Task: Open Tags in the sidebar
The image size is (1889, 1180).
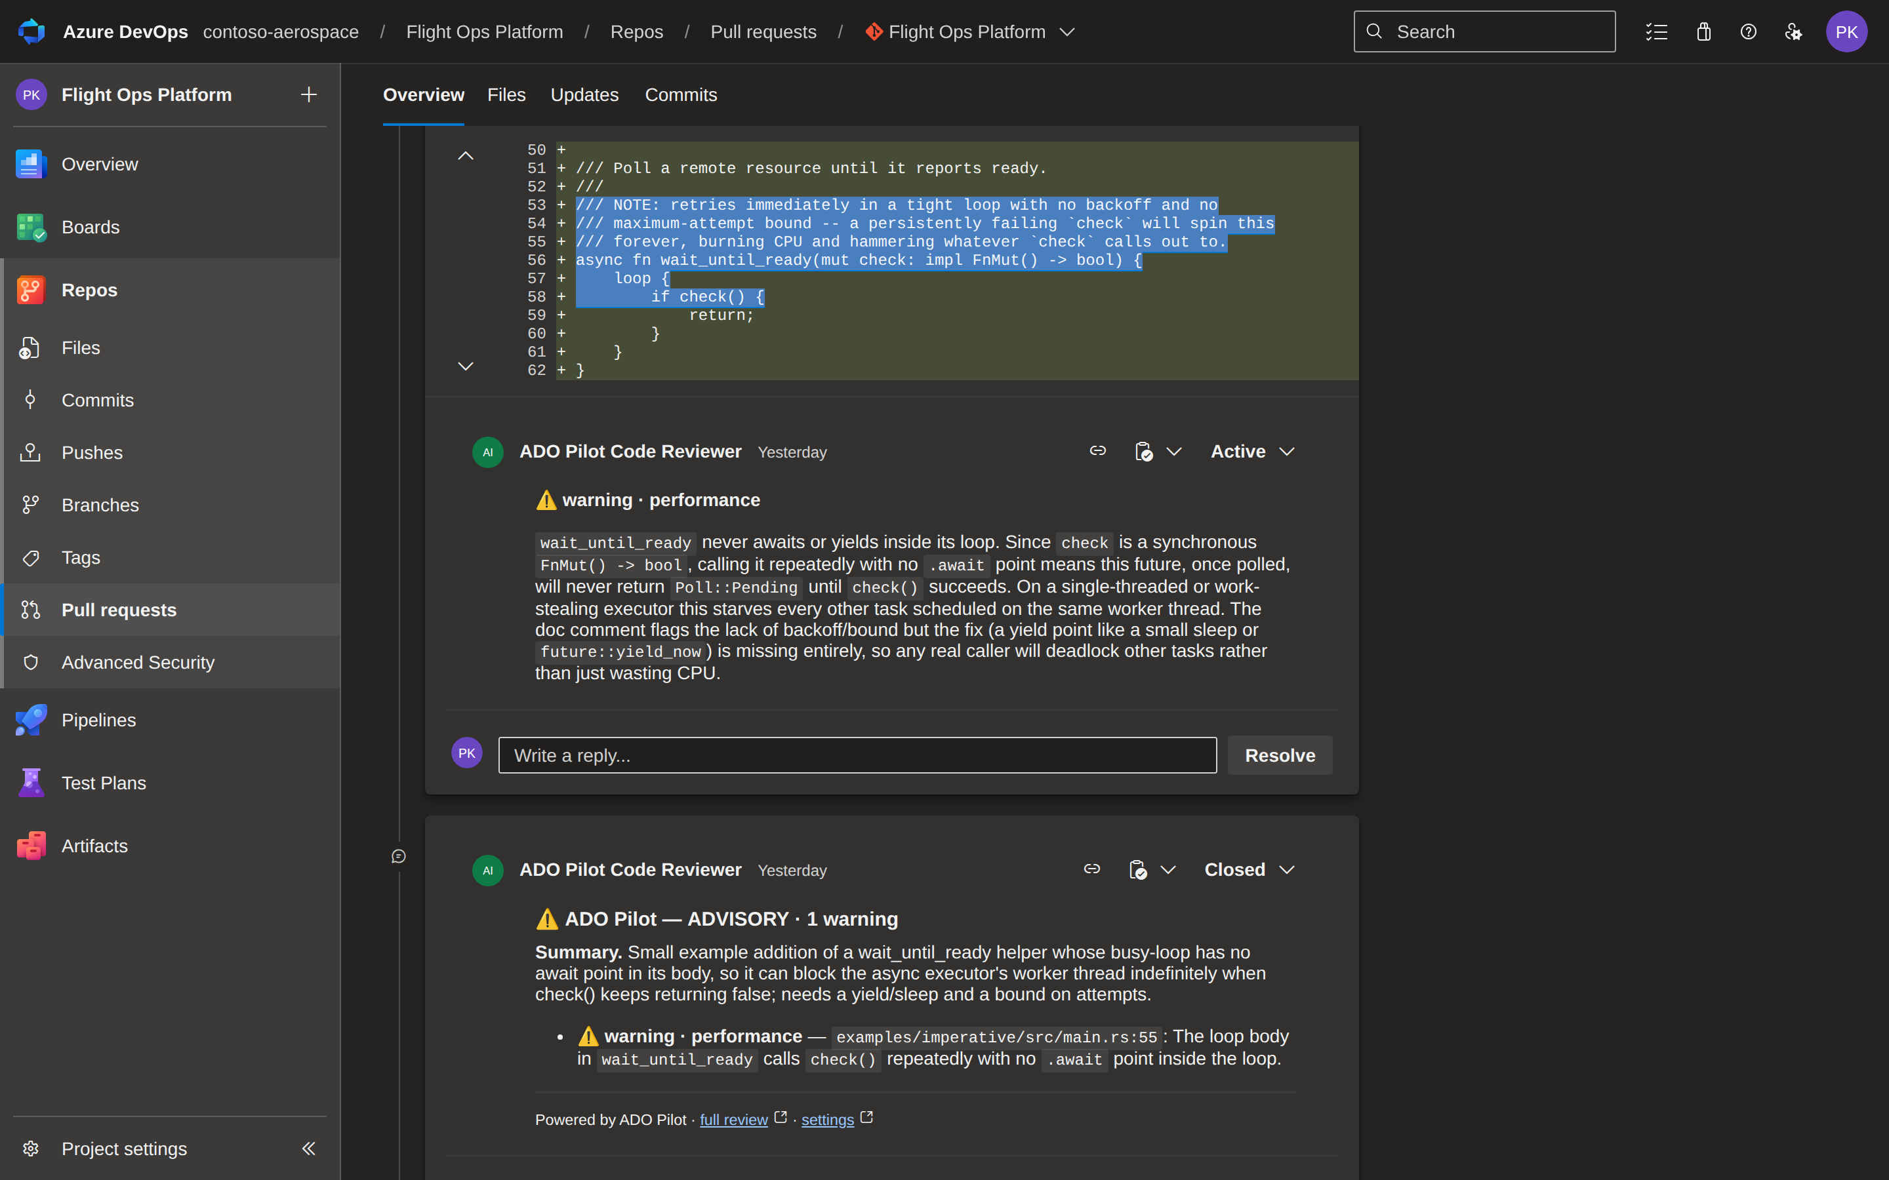Action: click(x=170, y=557)
